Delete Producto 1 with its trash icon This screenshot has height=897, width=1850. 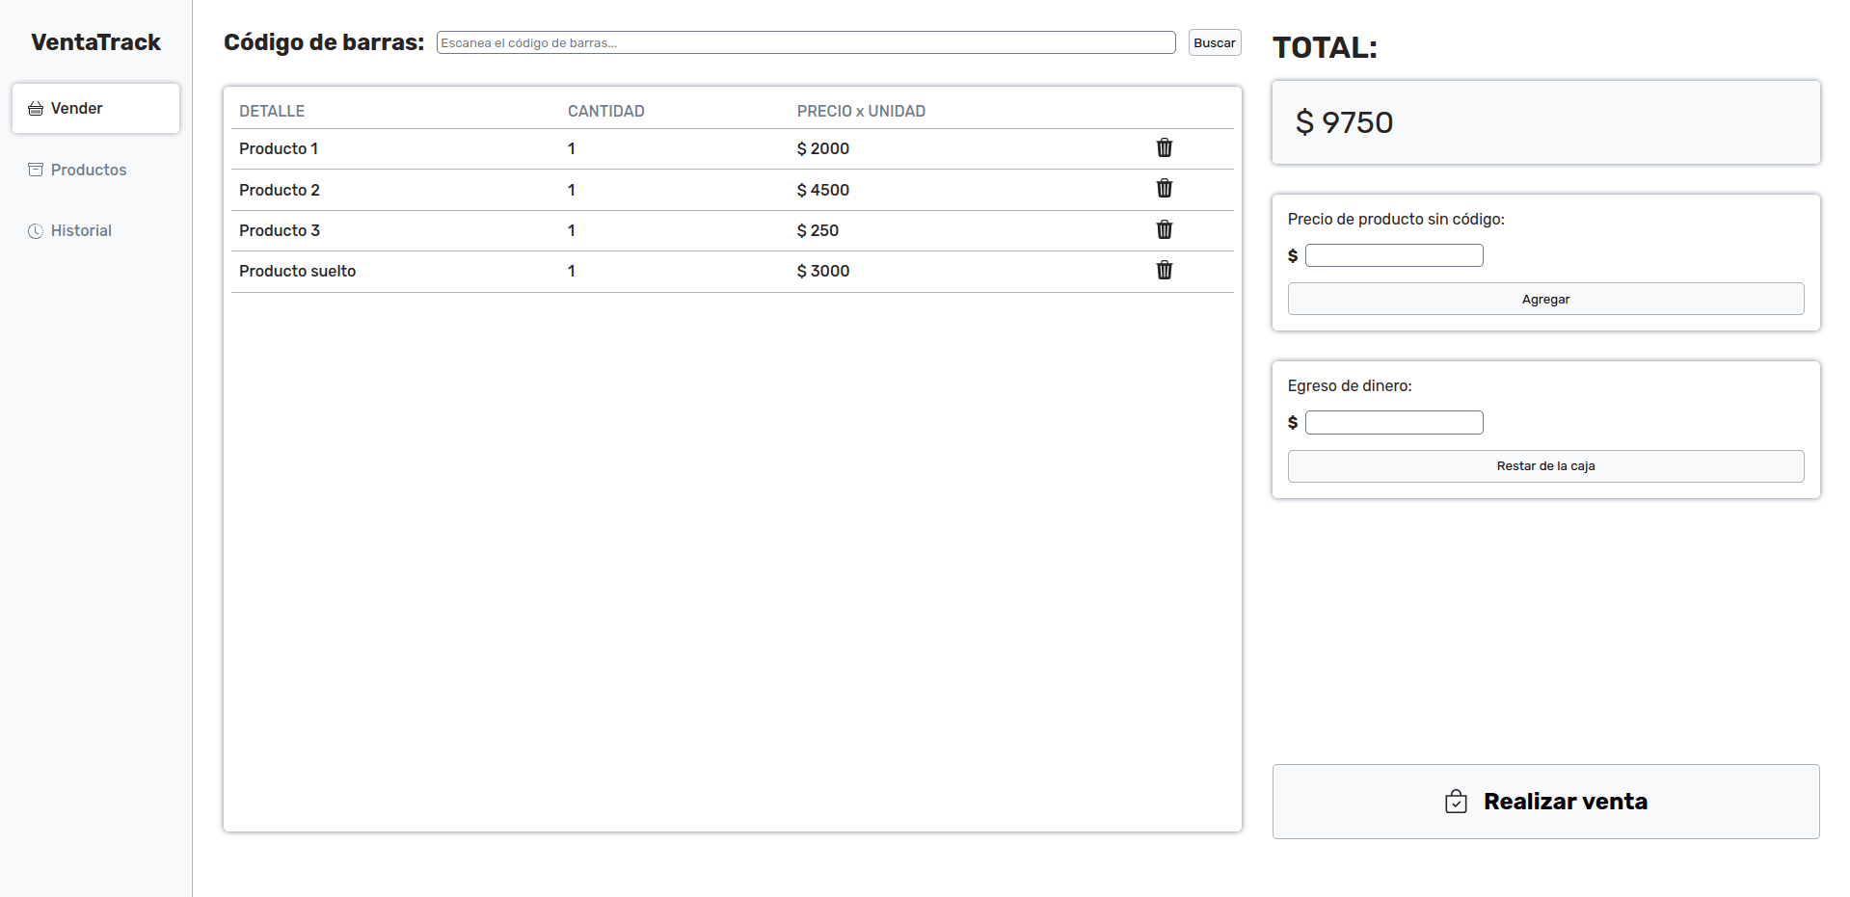[1164, 148]
